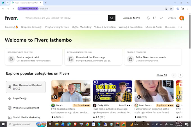This screenshot has height=127, width=191.
Task: Open the browser three-dot menu
Action: [x=188, y=9]
